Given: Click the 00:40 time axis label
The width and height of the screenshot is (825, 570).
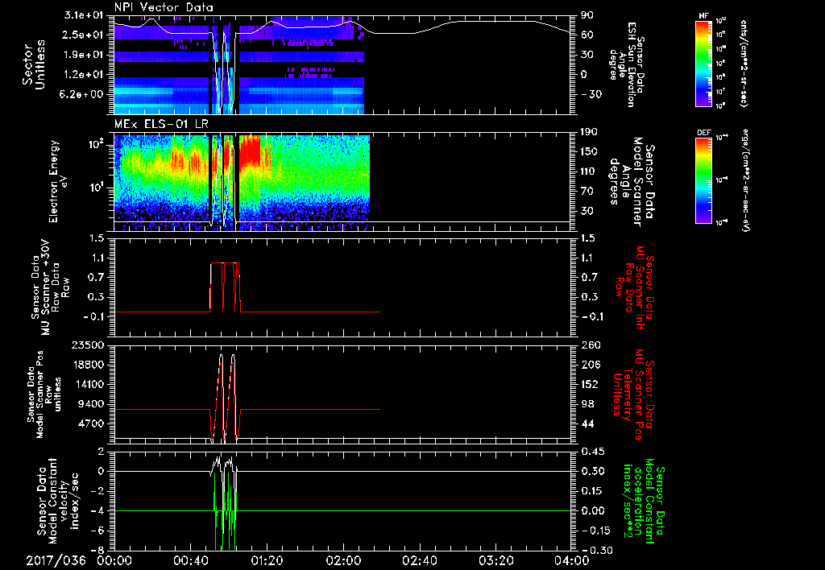Looking at the screenshot, I should [x=190, y=560].
